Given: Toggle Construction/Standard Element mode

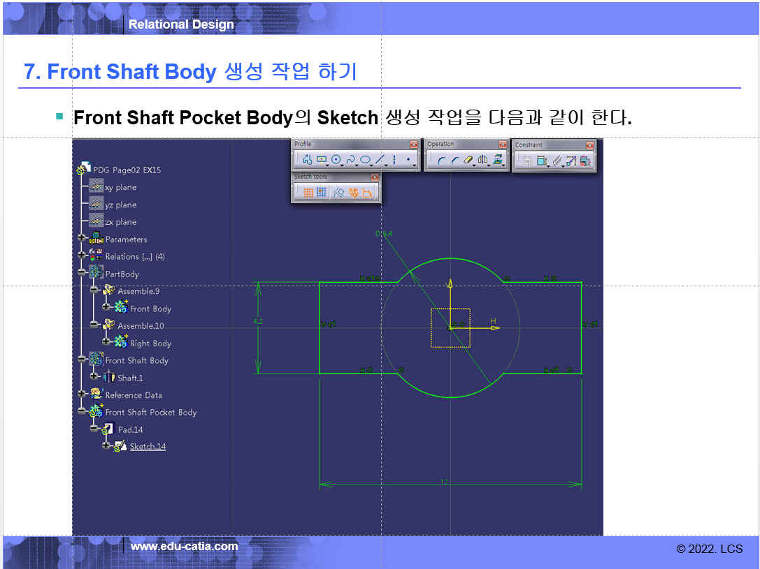Looking at the screenshot, I should pos(339,193).
